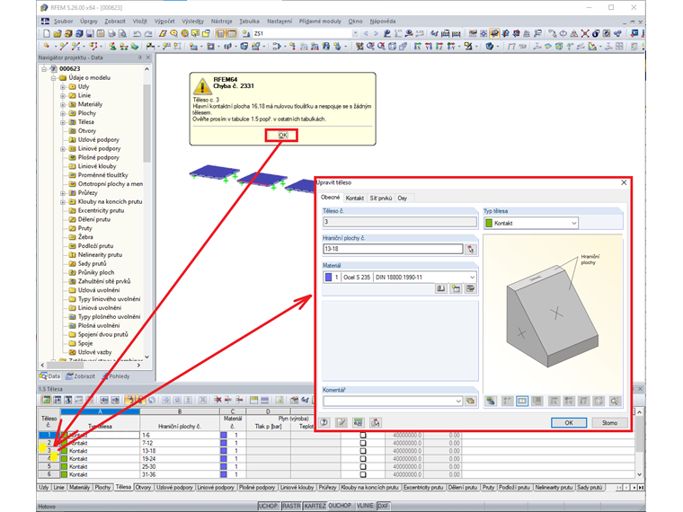Click OK in the RFEM64 error message

pyautogui.click(x=282, y=136)
